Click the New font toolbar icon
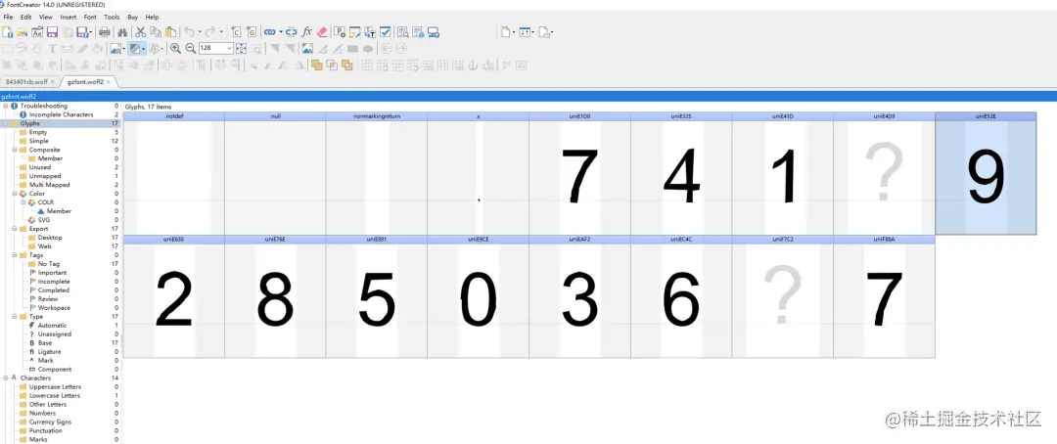The width and height of the screenshot is (1057, 444). click(x=7, y=31)
